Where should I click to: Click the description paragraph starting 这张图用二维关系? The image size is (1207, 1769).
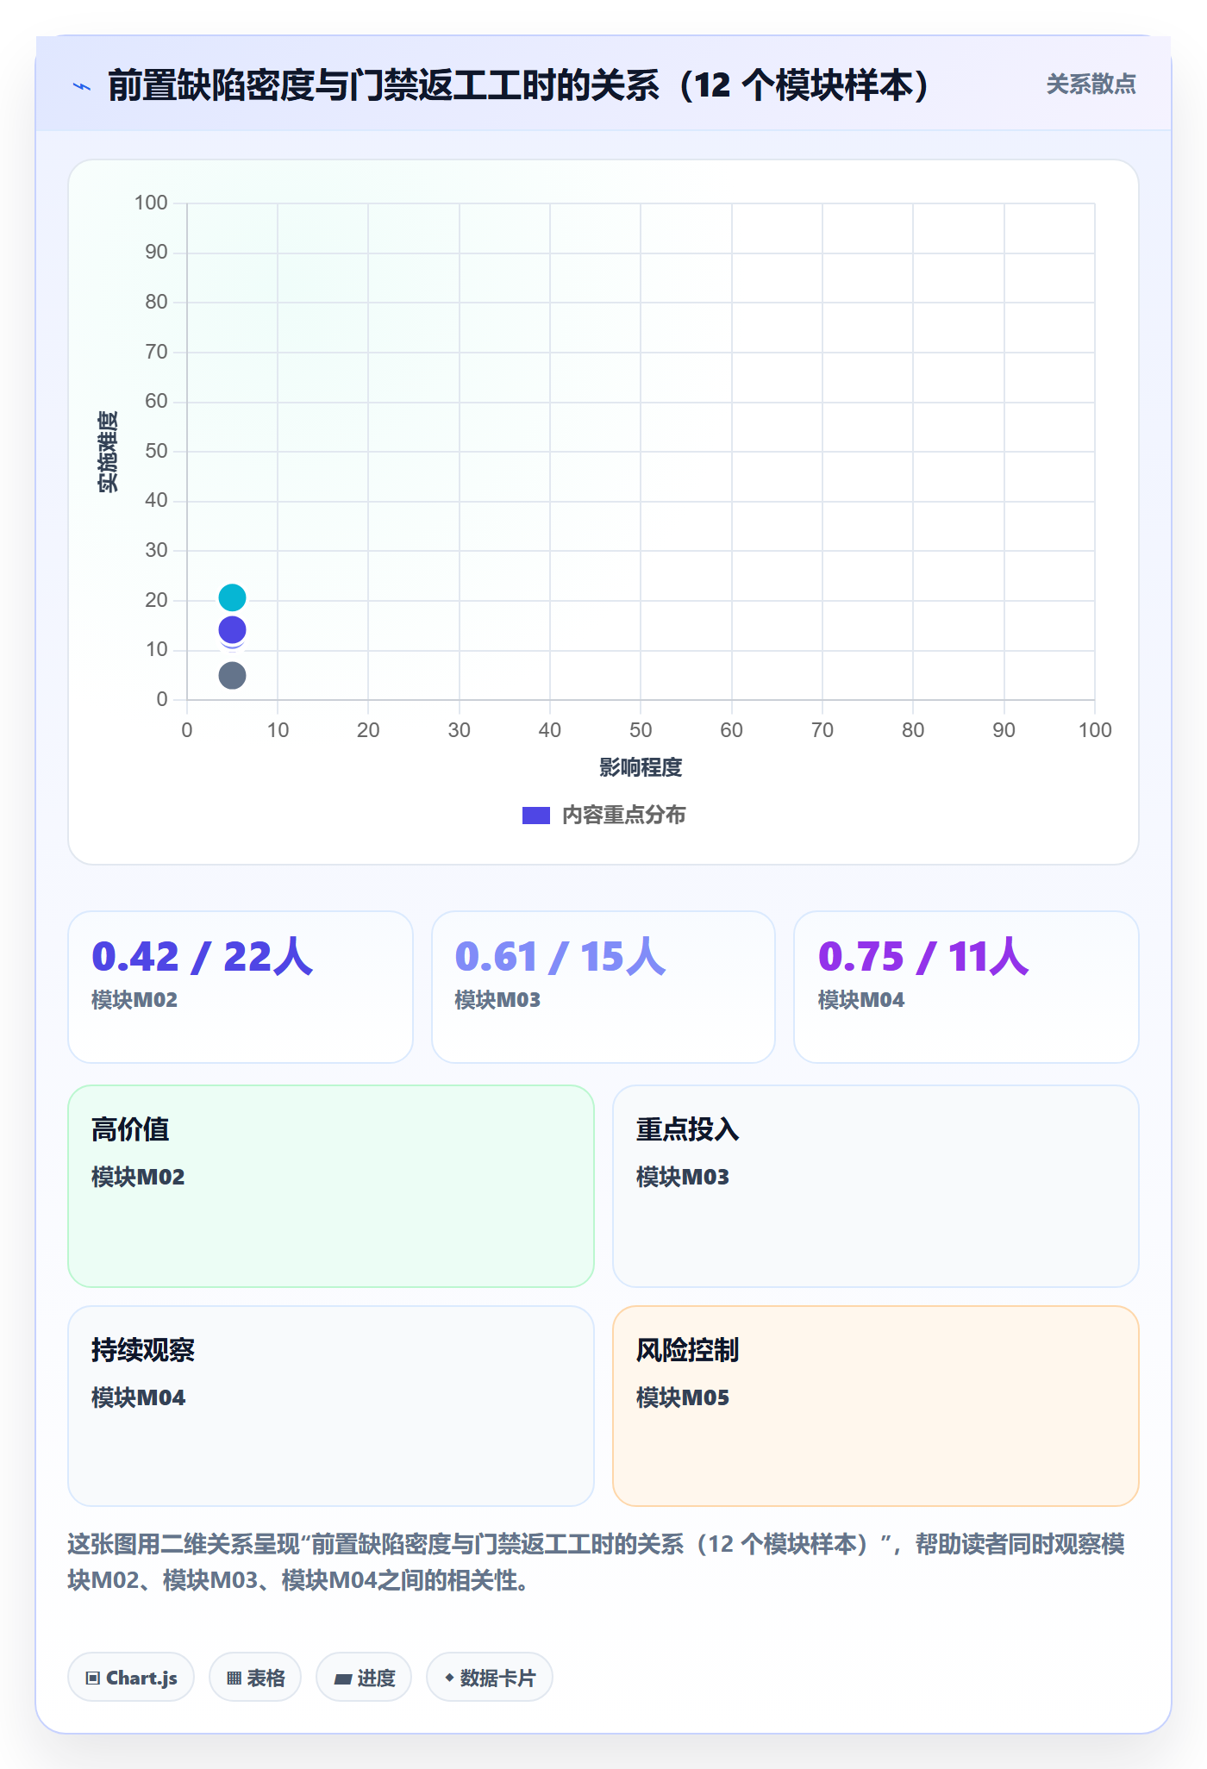(597, 1562)
